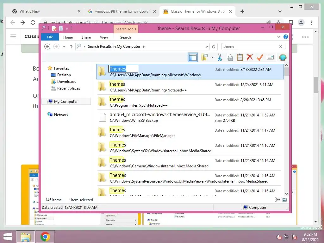Viewport: 324px width, 243px height.
Task: Click the Explorer Forward arrow button
Action: click(56, 47)
